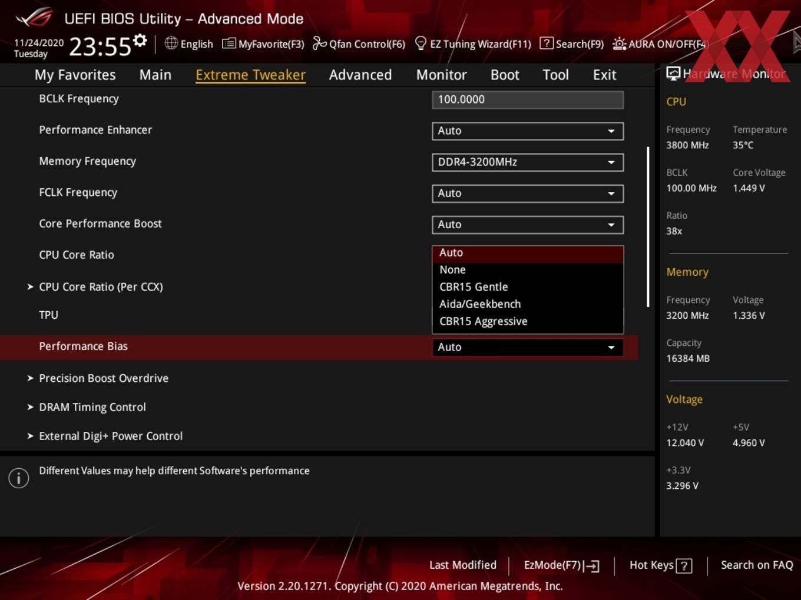Image resolution: width=801 pixels, height=600 pixels.
Task: Open Performance Enhancer dropdown
Action: 528,131
